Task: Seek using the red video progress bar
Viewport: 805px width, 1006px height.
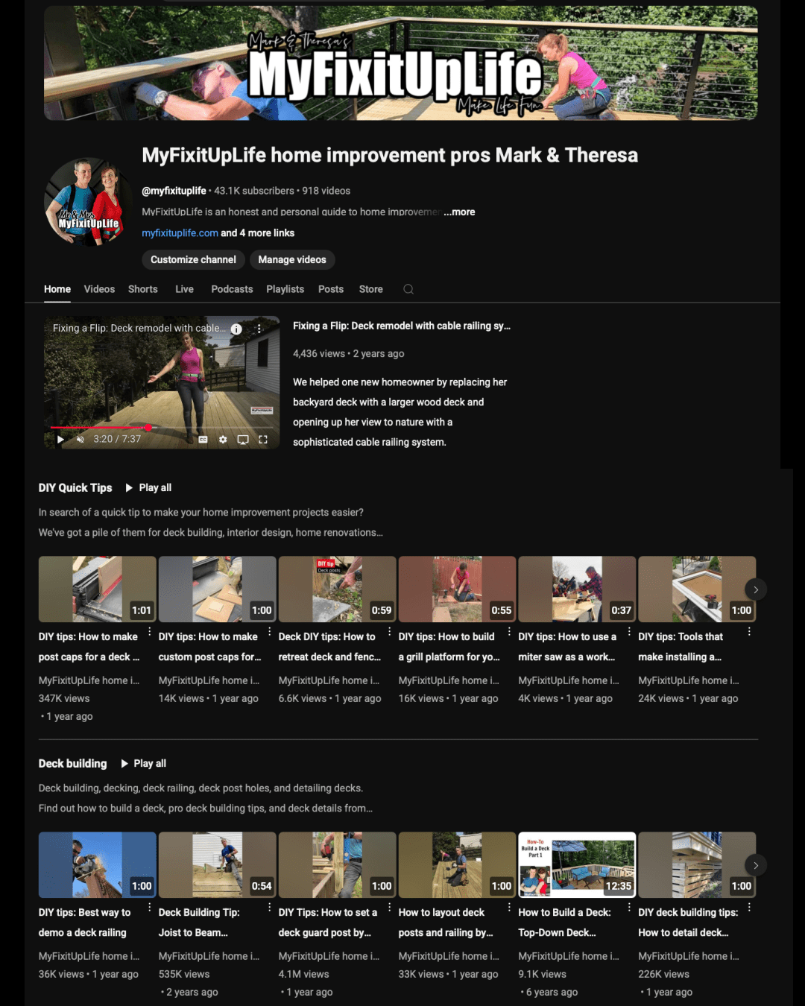Action: click(x=101, y=428)
